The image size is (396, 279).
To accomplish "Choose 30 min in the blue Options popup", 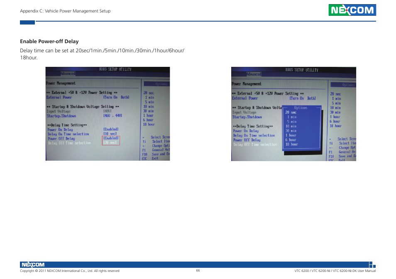I will pyautogui.click(x=291, y=131).
